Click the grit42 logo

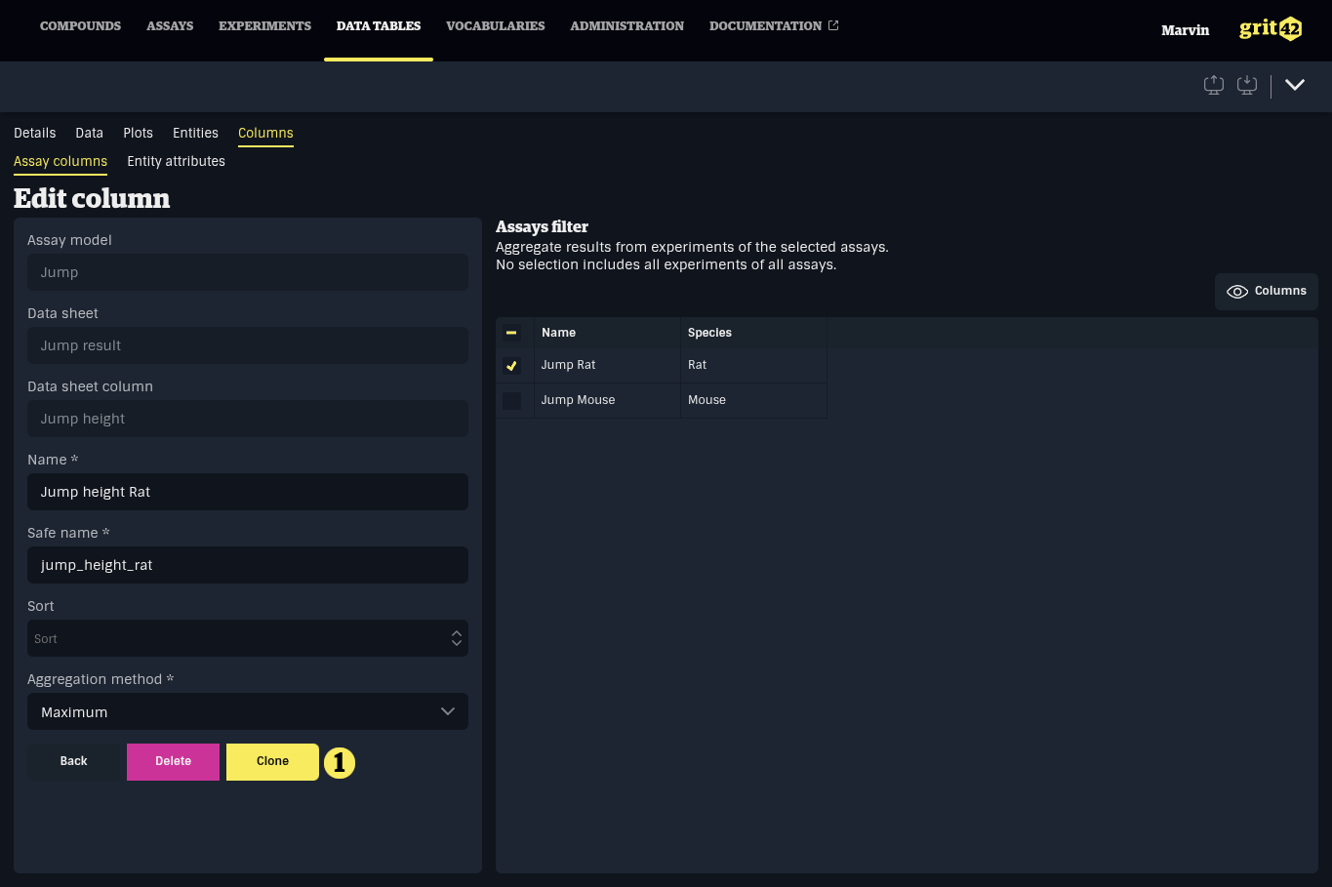point(1270,29)
